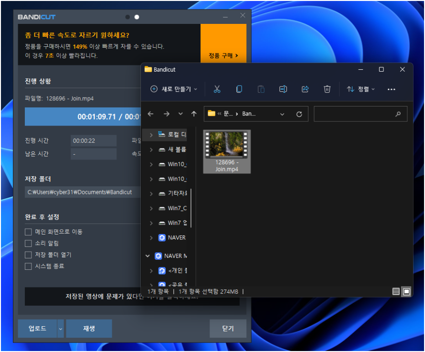Click the blue progress bar showing 00:01:09.71

(x=83, y=117)
